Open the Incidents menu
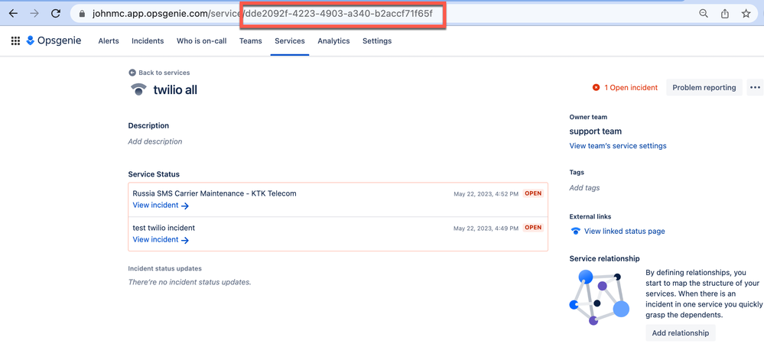 148,41
